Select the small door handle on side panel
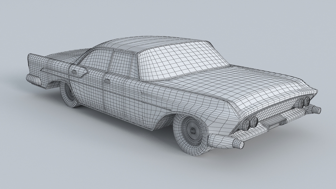Image resolution: width=336 pixels, height=189 pixels. point(107,81)
